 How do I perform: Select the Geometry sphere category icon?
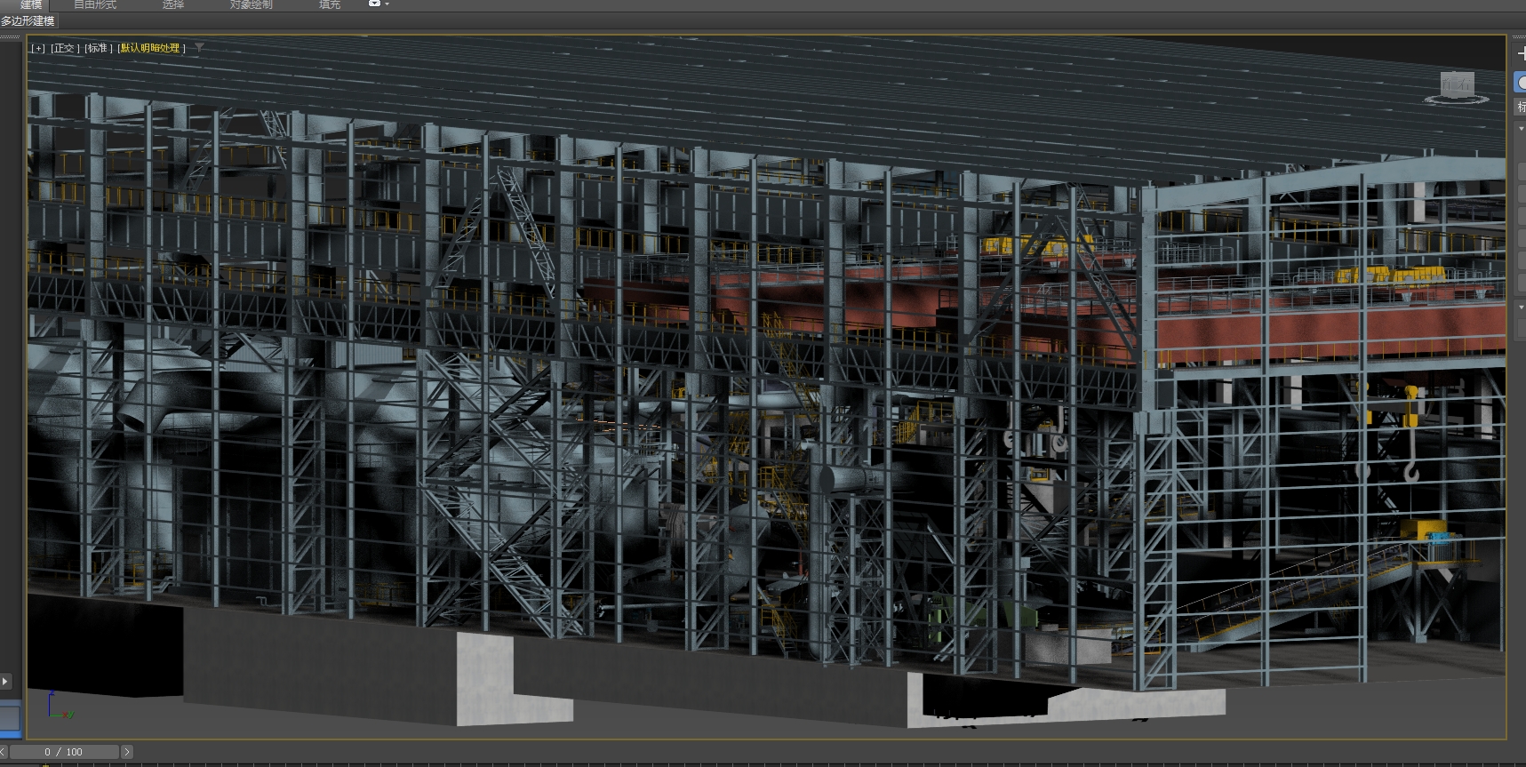point(1521,83)
